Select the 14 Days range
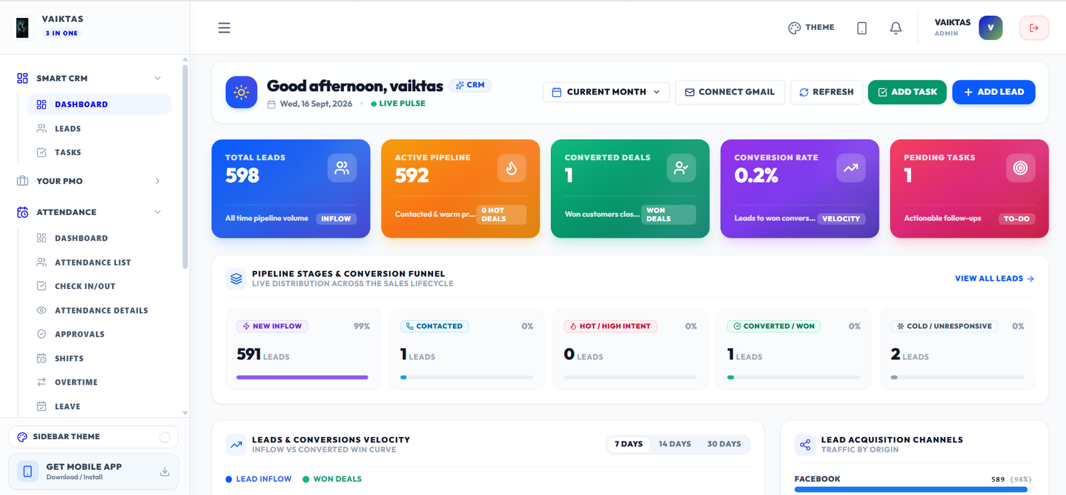Image resolution: width=1066 pixels, height=495 pixels. (675, 444)
